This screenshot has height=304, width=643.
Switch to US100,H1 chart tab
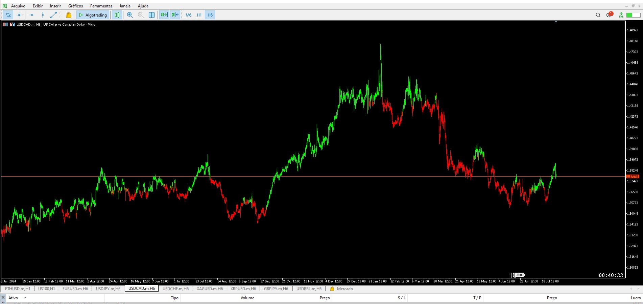(x=46, y=288)
